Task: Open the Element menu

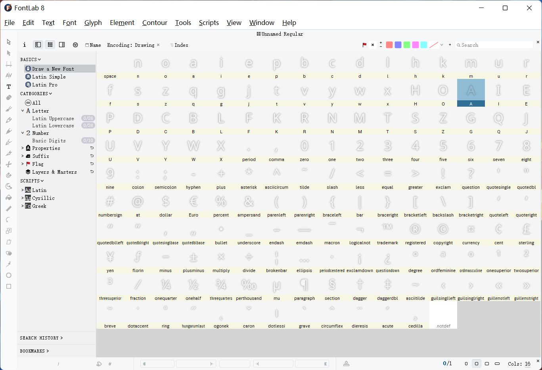Action: (122, 23)
